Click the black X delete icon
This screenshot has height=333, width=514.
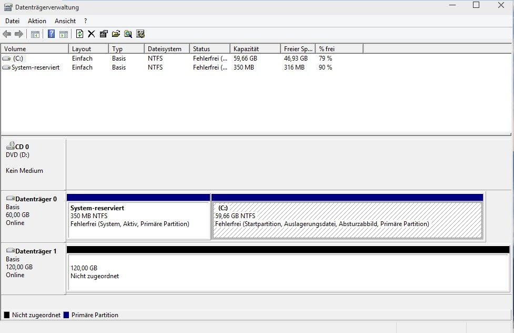[x=91, y=34]
